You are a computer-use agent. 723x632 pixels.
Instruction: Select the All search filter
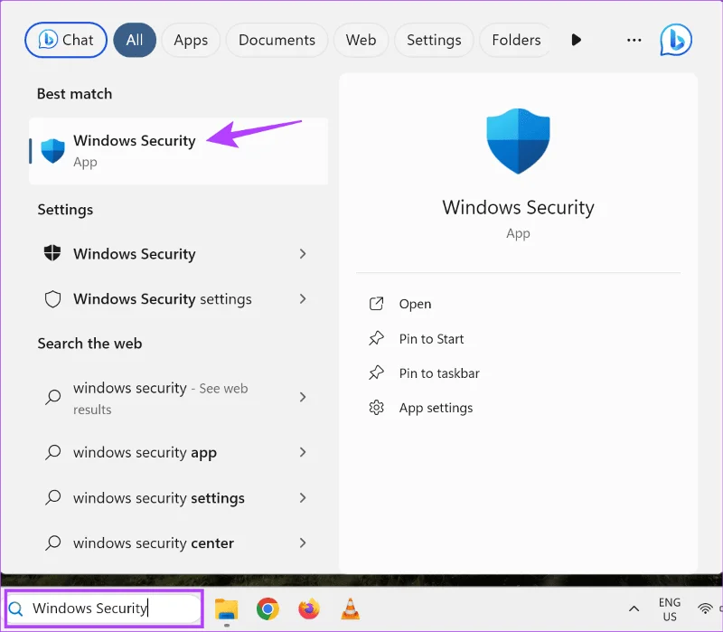click(x=135, y=40)
